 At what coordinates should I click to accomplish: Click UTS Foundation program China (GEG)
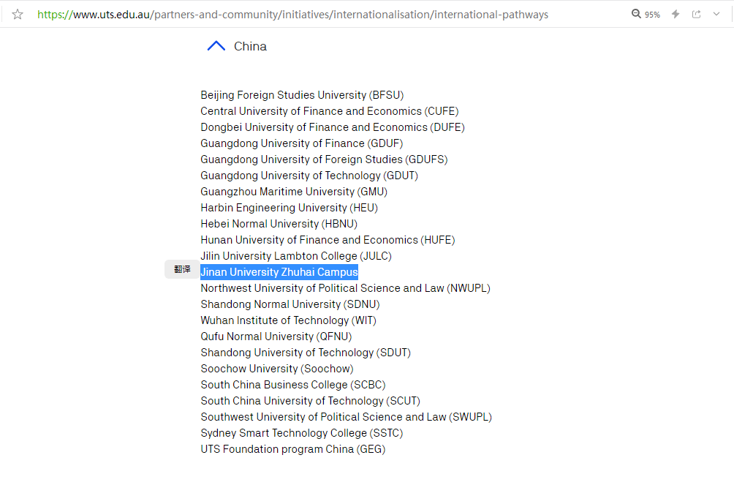coord(293,449)
